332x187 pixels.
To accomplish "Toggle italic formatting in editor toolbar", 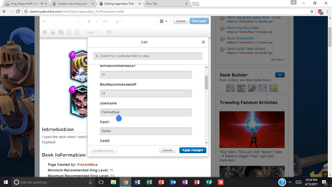I will point(97,21).
